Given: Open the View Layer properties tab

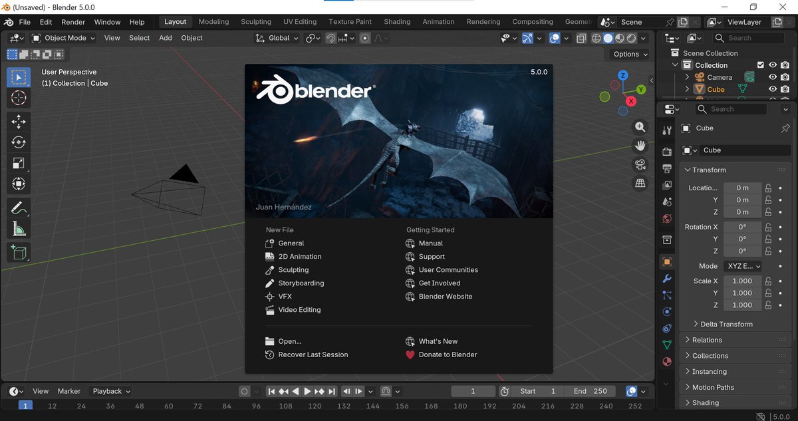Looking at the screenshot, I should click(667, 186).
